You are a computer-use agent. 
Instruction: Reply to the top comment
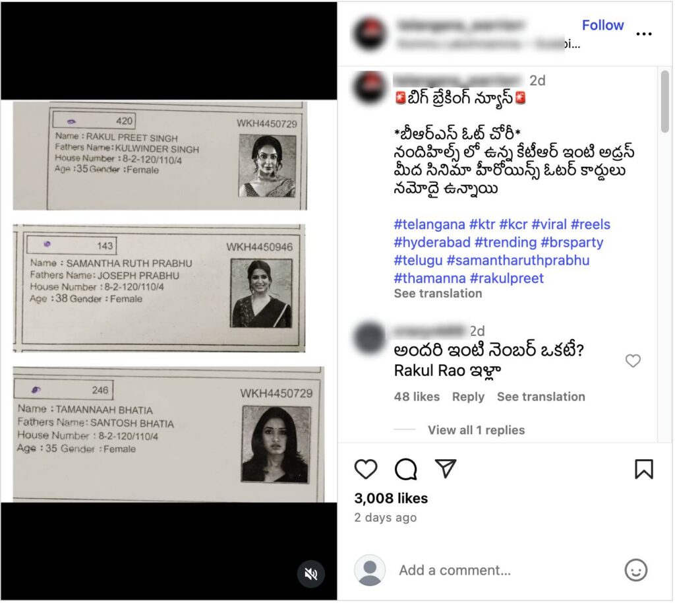468,397
